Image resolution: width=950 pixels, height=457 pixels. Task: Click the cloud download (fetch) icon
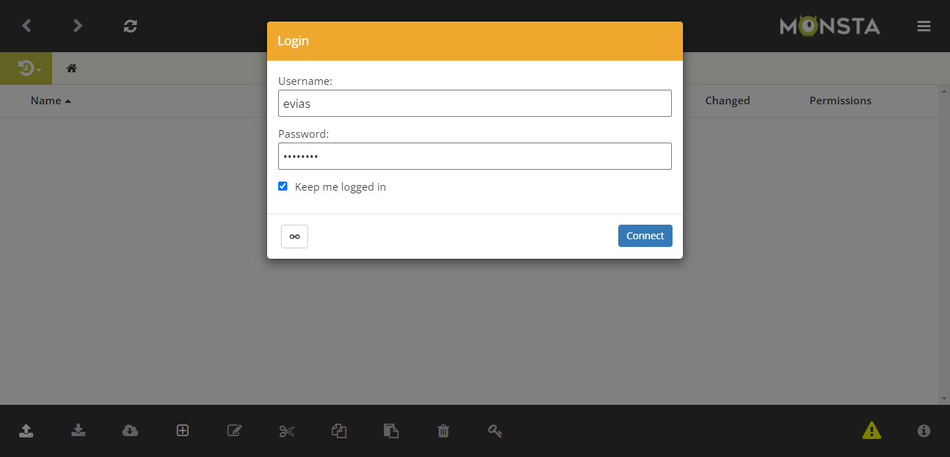pyautogui.click(x=130, y=431)
